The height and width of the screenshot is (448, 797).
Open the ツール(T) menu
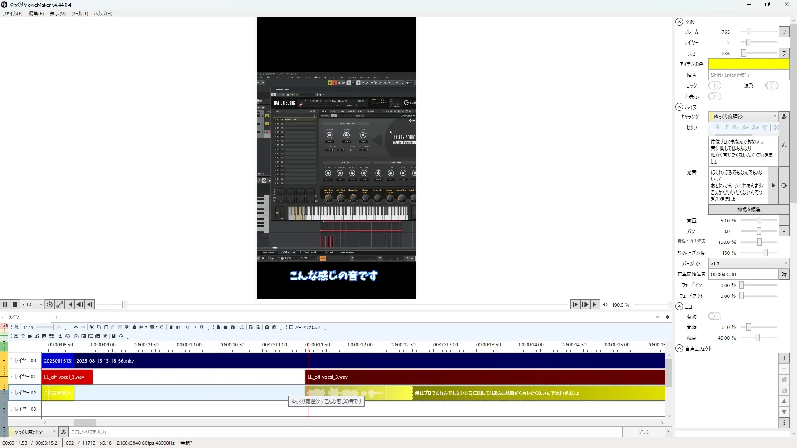(79, 13)
